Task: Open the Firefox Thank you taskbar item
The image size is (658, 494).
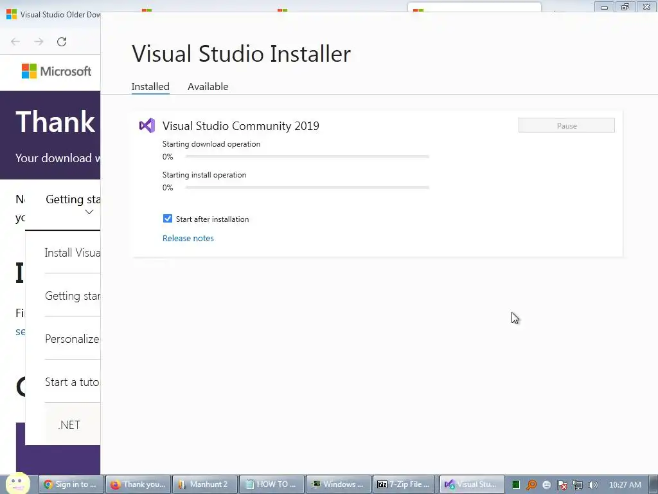Action: pyautogui.click(x=138, y=484)
